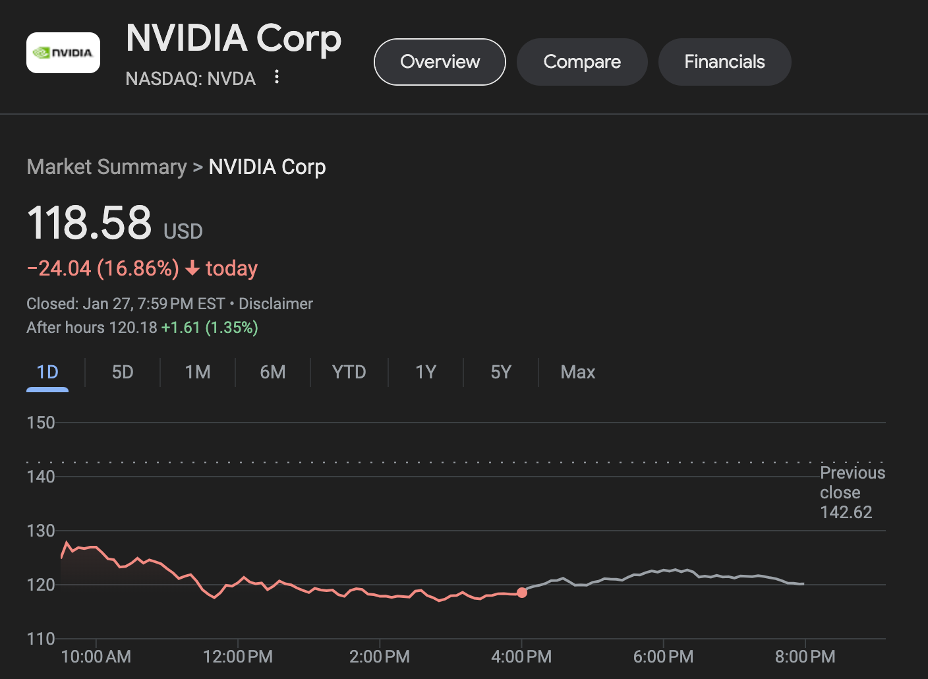Switch chart to 5D range
The width and height of the screenshot is (928, 679).
[123, 372]
